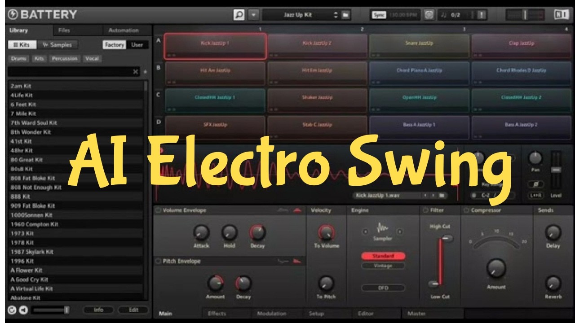Click the Reverb send knob

pos(553,284)
